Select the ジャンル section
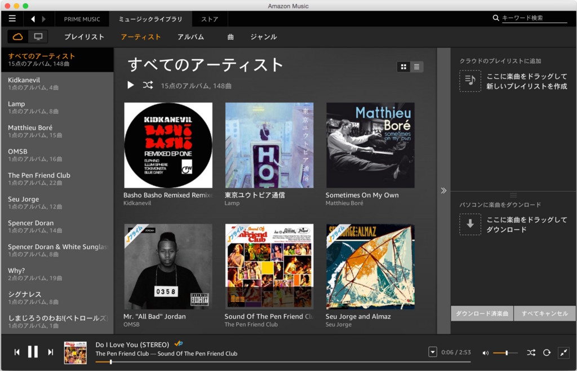This screenshot has width=577, height=371. (x=264, y=37)
